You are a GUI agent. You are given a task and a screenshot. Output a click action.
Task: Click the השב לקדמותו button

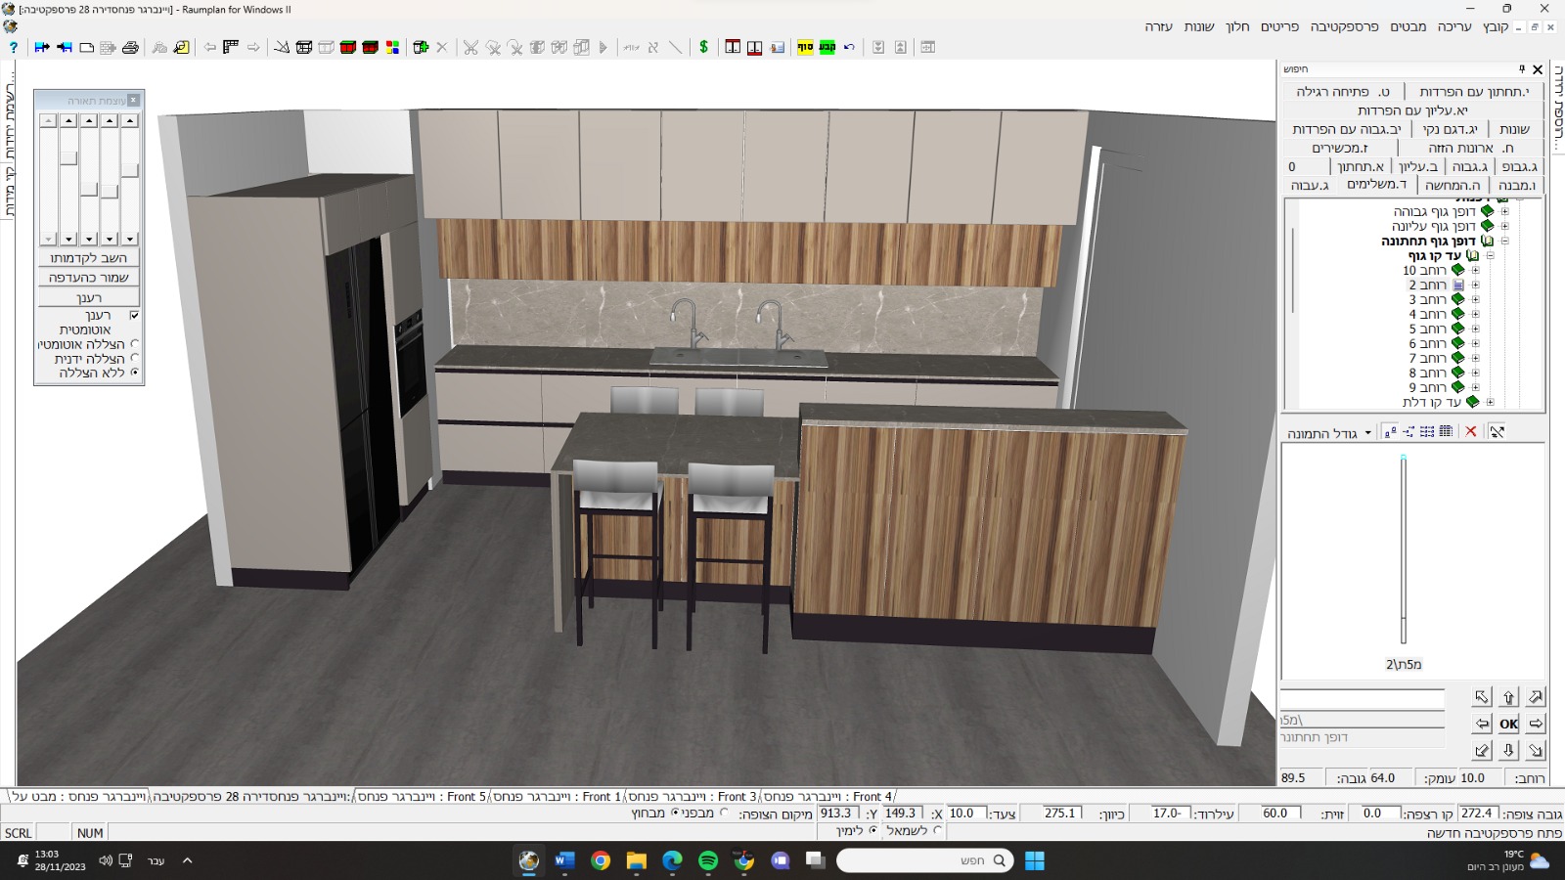pyautogui.click(x=89, y=258)
